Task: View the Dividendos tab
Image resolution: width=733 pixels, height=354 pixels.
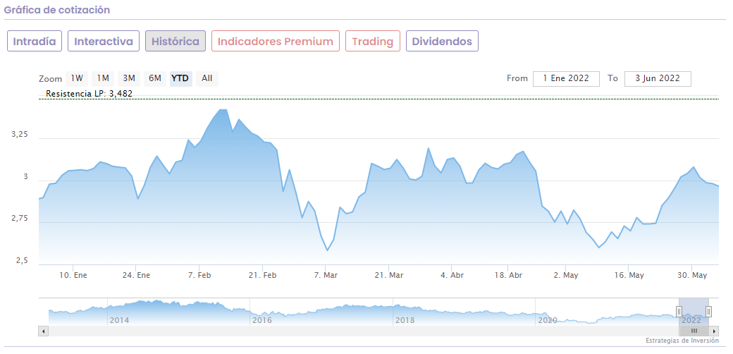Action: pyautogui.click(x=442, y=42)
